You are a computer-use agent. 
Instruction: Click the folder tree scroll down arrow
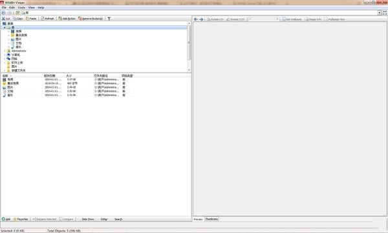[189, 70]
